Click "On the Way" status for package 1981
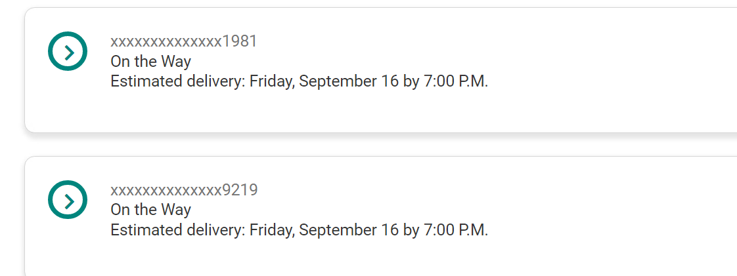This screenshot has width=737, height=276. coord(150,62)
